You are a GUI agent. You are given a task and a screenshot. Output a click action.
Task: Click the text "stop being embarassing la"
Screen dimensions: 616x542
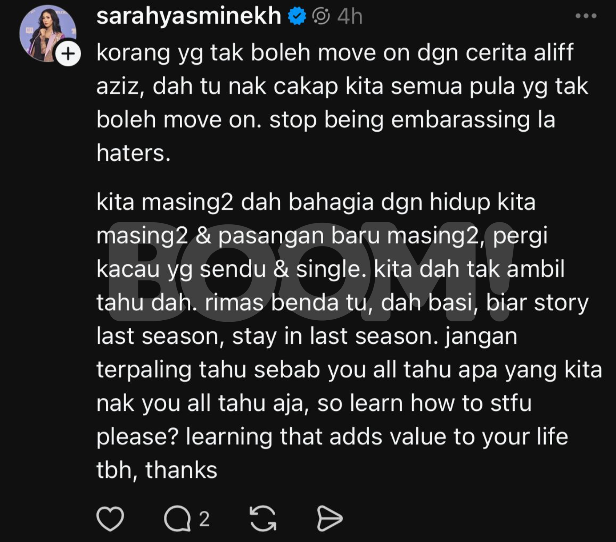click(412, 120)
